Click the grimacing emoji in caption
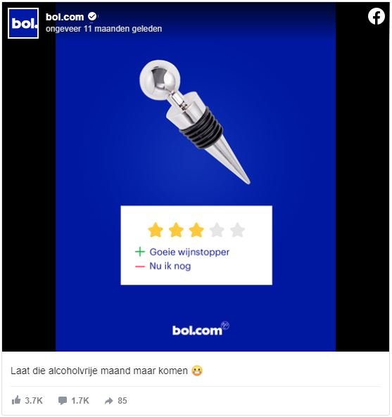Image resolution: width=392 pixels, height=417 pixels. pyautogui.click(x=197, y=371)
